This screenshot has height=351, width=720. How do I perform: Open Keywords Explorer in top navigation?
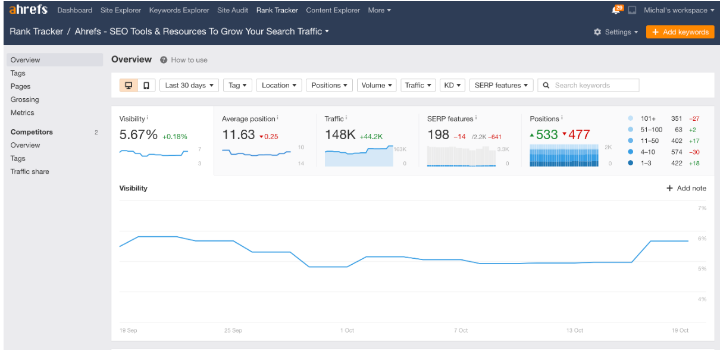tap(179, 10)
